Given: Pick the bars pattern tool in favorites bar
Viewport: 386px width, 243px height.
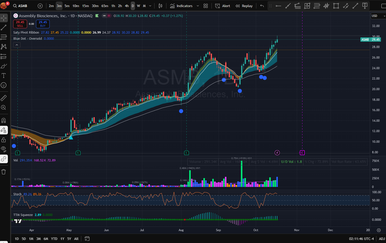Looking at the screenshot, I should 326,6.
